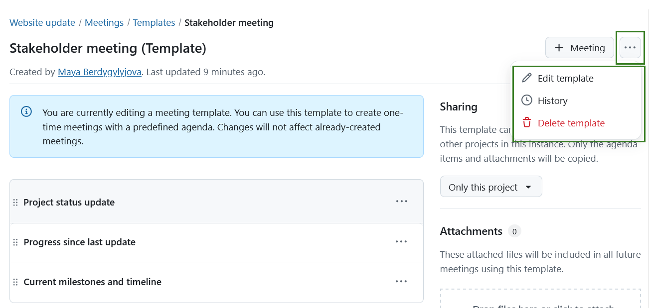Click the drag handle of Progress since last update
649x308 pixels.
(15, 242)
